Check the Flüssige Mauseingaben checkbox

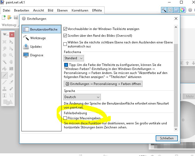[x=65, y=118]
